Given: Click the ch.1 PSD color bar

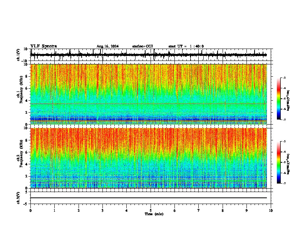Looking at the screenshot, I should click(x=279, y=99).
